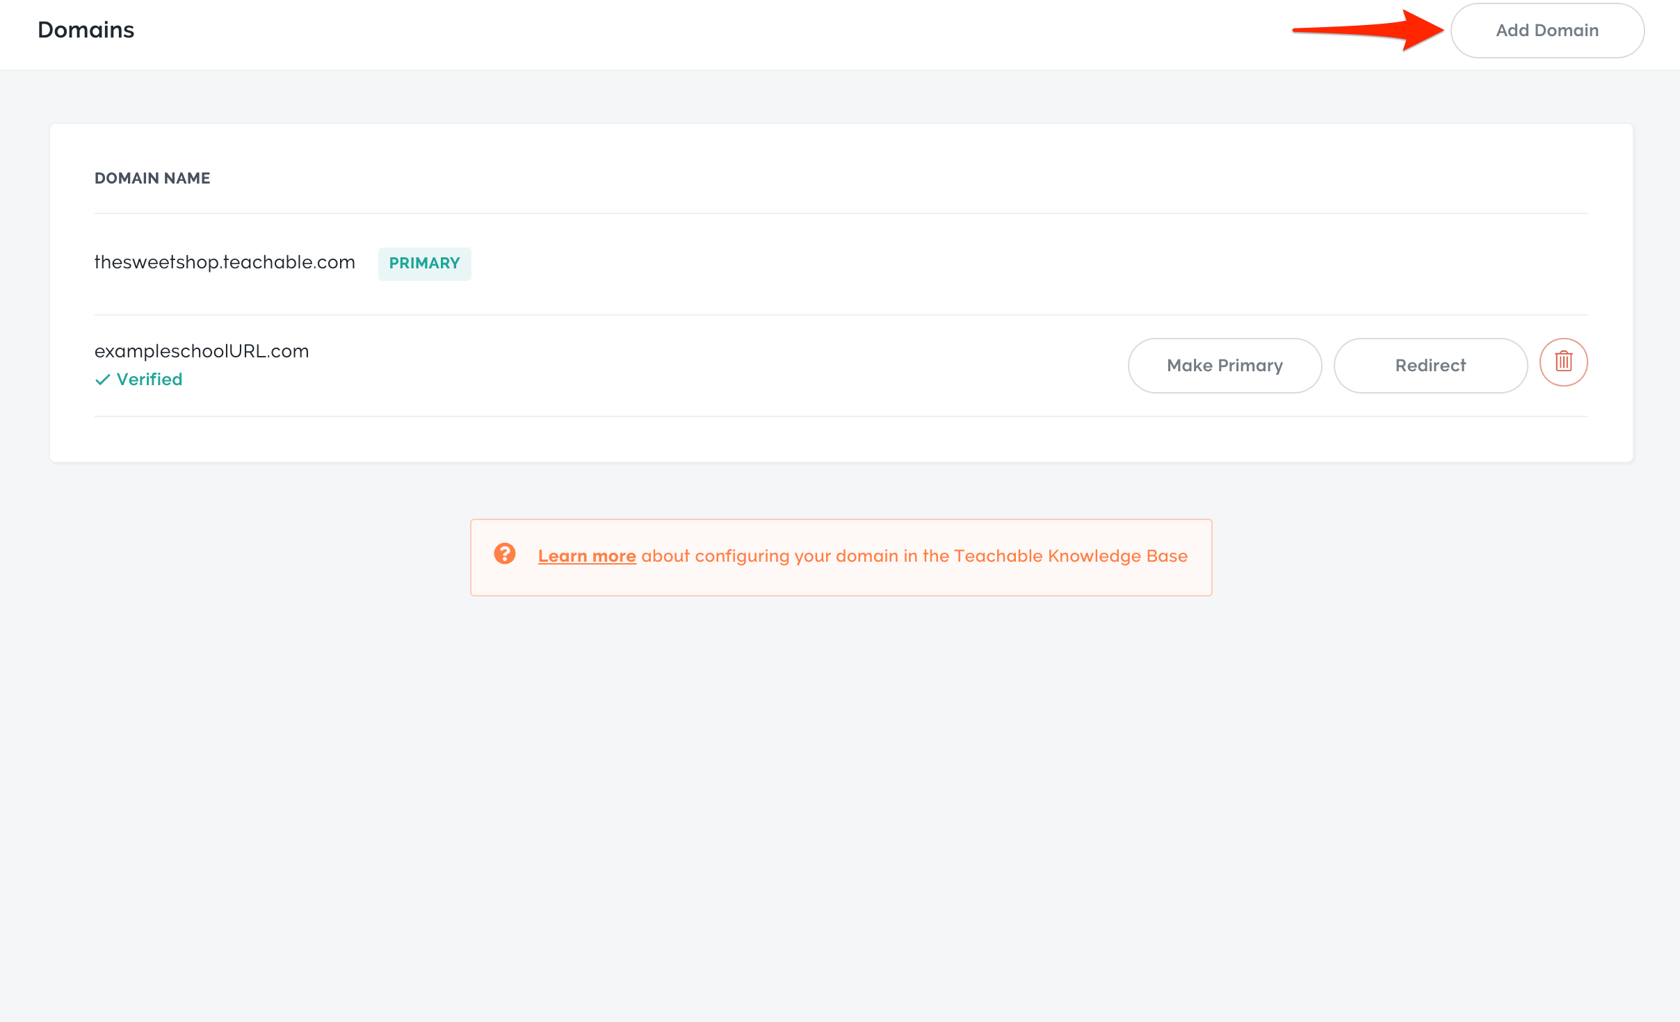This screenshot has width=1680, height=1022.
Task: Make exampleschoolURL.com the primary domain
Action: (1225, 366)
